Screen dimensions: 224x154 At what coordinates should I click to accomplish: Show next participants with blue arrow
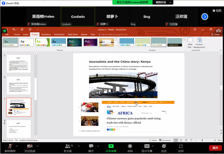pos(205,16)
